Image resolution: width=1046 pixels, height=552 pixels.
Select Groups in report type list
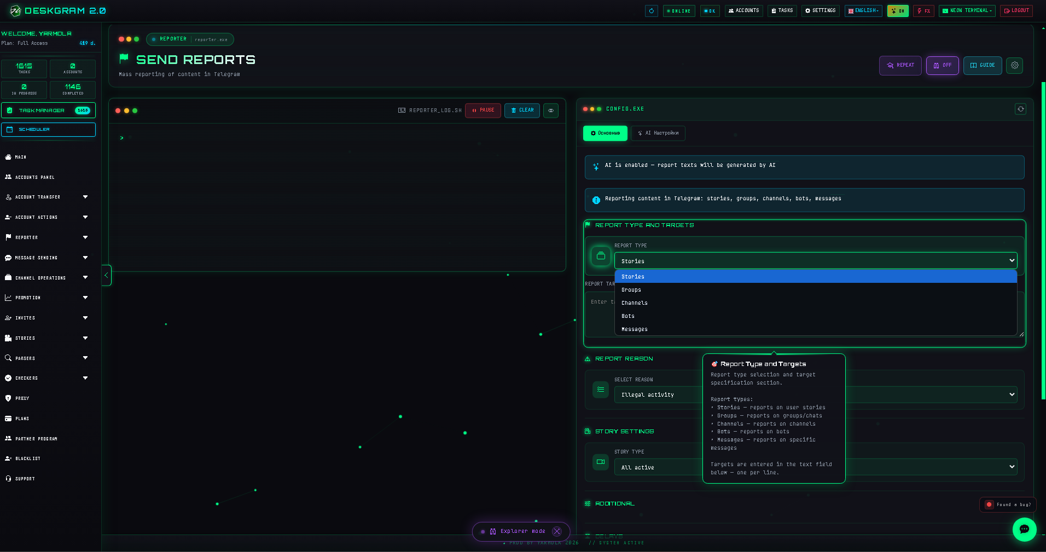pyautogui.click(x=816, y=290)
